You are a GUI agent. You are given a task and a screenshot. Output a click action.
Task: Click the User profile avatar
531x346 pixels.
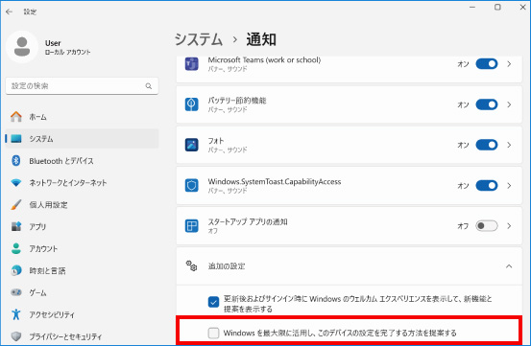click(x=22, y=47)
